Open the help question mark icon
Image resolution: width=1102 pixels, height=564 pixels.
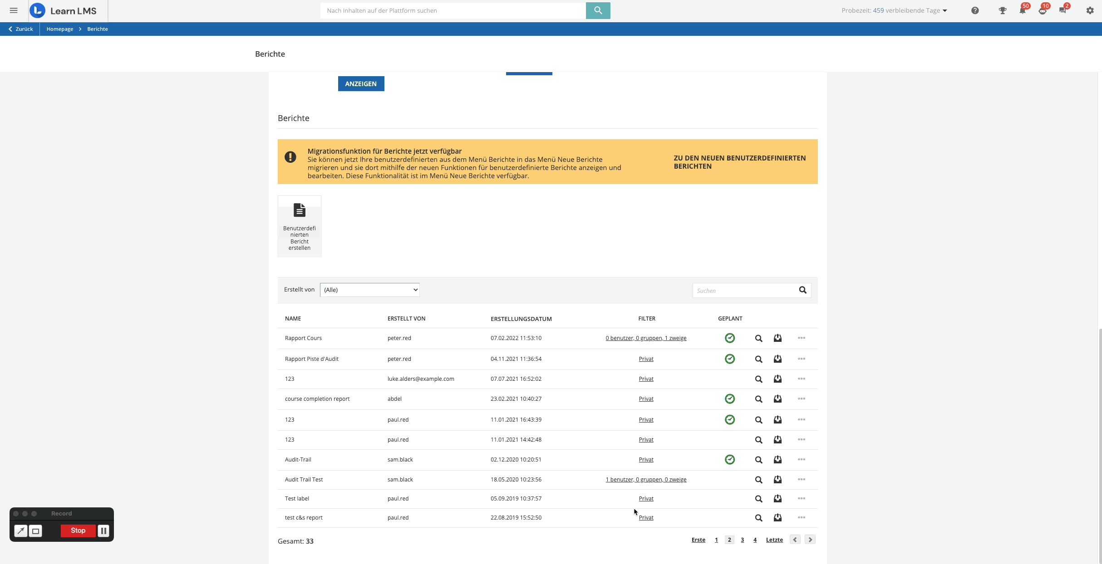[x=975, y=10]
